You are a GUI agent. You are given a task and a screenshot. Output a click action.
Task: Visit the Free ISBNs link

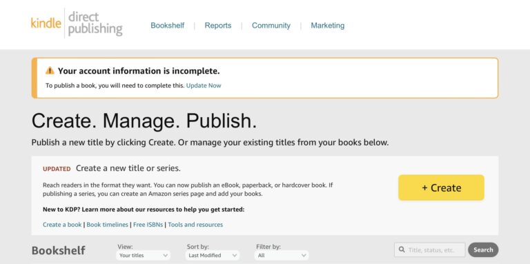tap(148, 225)
